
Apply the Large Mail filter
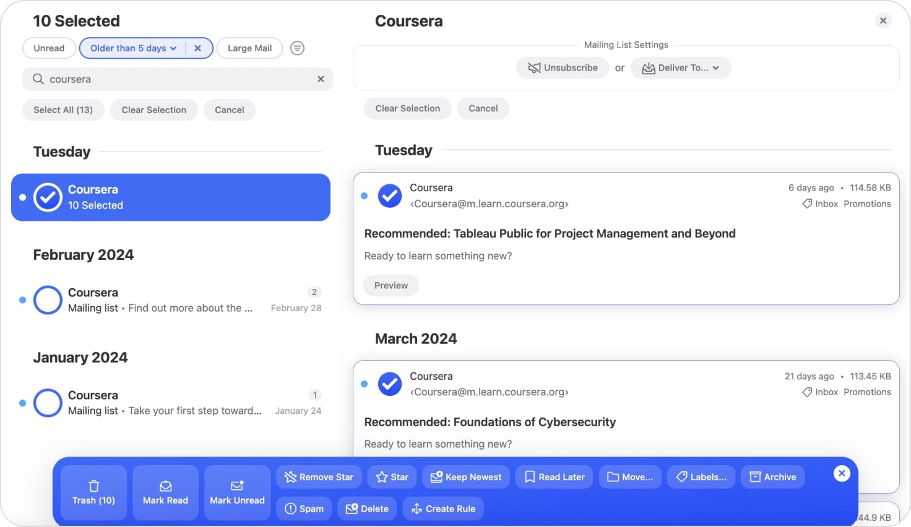(x=249, y=48)
